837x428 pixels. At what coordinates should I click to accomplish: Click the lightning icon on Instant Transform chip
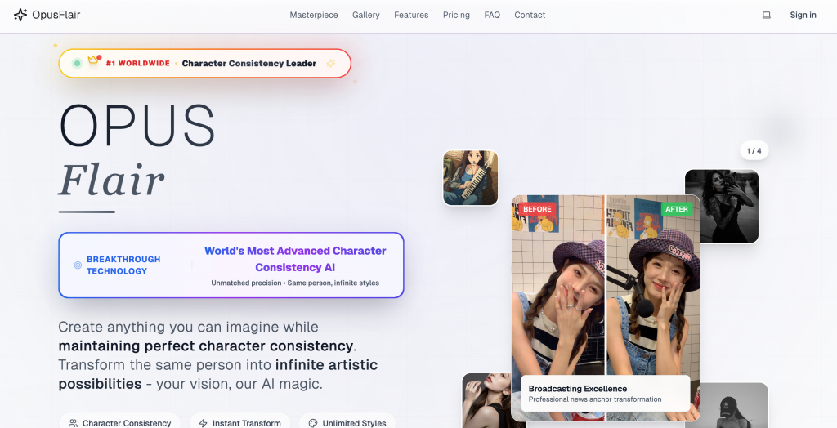(204, 423)
